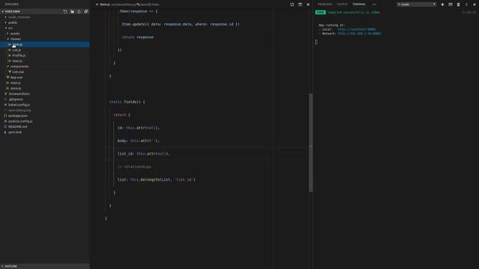Image resolution: width=479 pixels, height=269 pixels.
Task: Kill the terminal with the trash icon
Action: coord(458,4)
